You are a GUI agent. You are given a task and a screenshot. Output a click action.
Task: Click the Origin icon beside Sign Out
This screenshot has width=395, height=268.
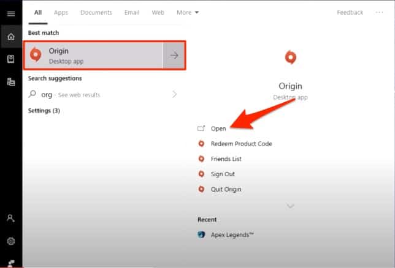pos(201,174)
